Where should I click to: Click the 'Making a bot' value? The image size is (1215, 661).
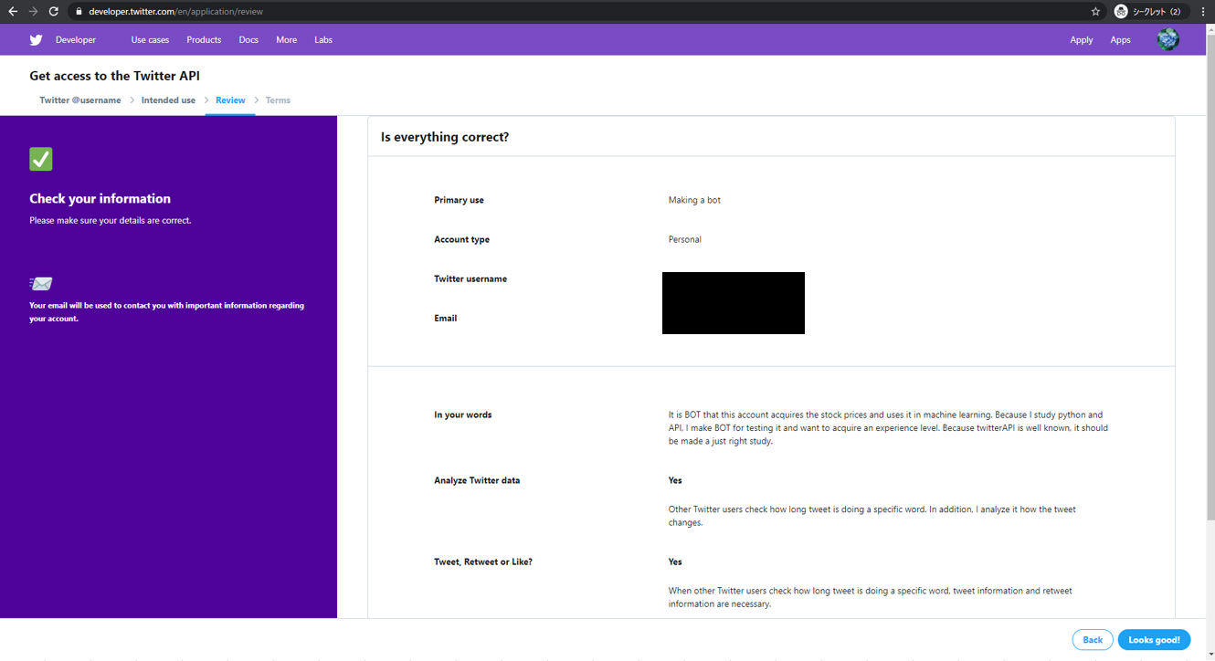694,200
